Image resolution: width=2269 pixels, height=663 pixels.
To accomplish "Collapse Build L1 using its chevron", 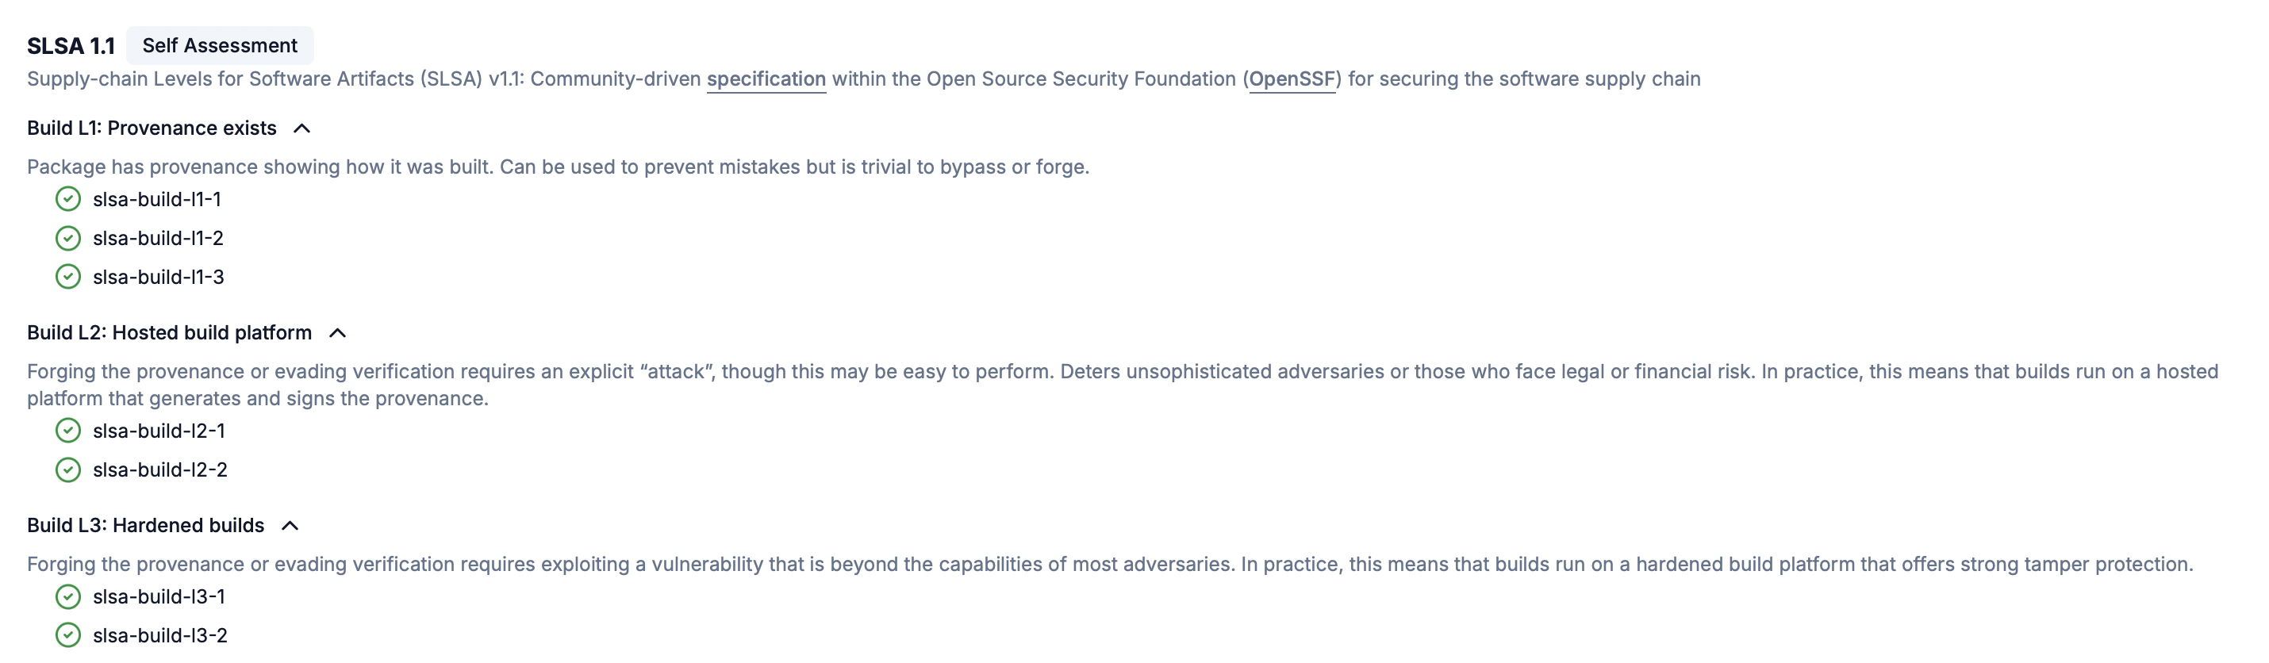I will pos(302,128).
